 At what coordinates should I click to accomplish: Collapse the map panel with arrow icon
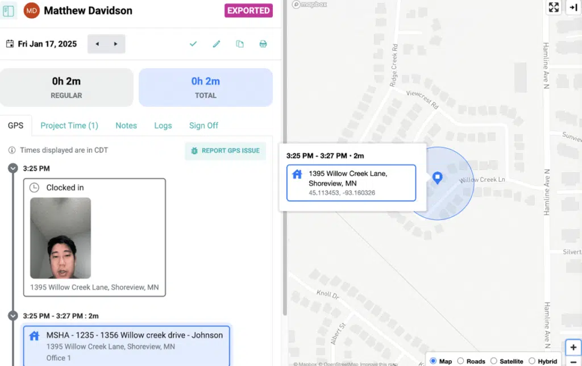(x=573, y=7)
